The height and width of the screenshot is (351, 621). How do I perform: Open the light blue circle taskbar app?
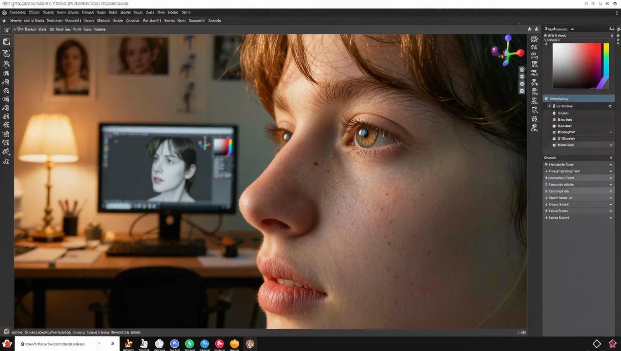205,344
